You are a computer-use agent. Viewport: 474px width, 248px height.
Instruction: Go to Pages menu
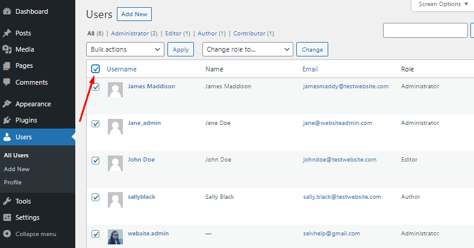click(24, 65)
